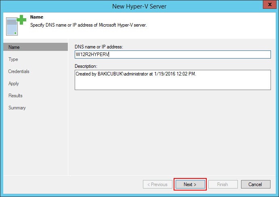The width and height of the screenshot is (279, 197).
Task: Click the Cancel button
Action: click(x=256, y=184)
